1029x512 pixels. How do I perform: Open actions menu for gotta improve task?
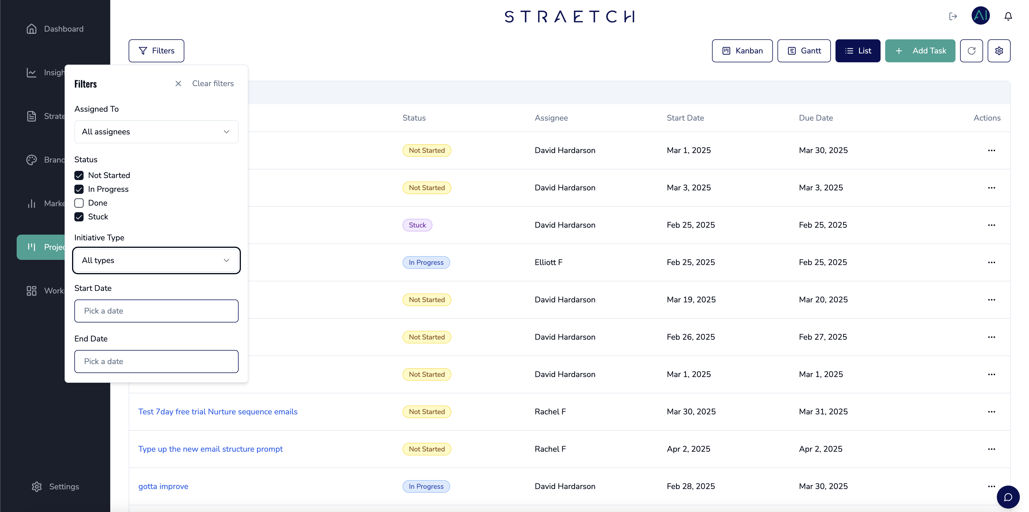click(x=991, y=486)
